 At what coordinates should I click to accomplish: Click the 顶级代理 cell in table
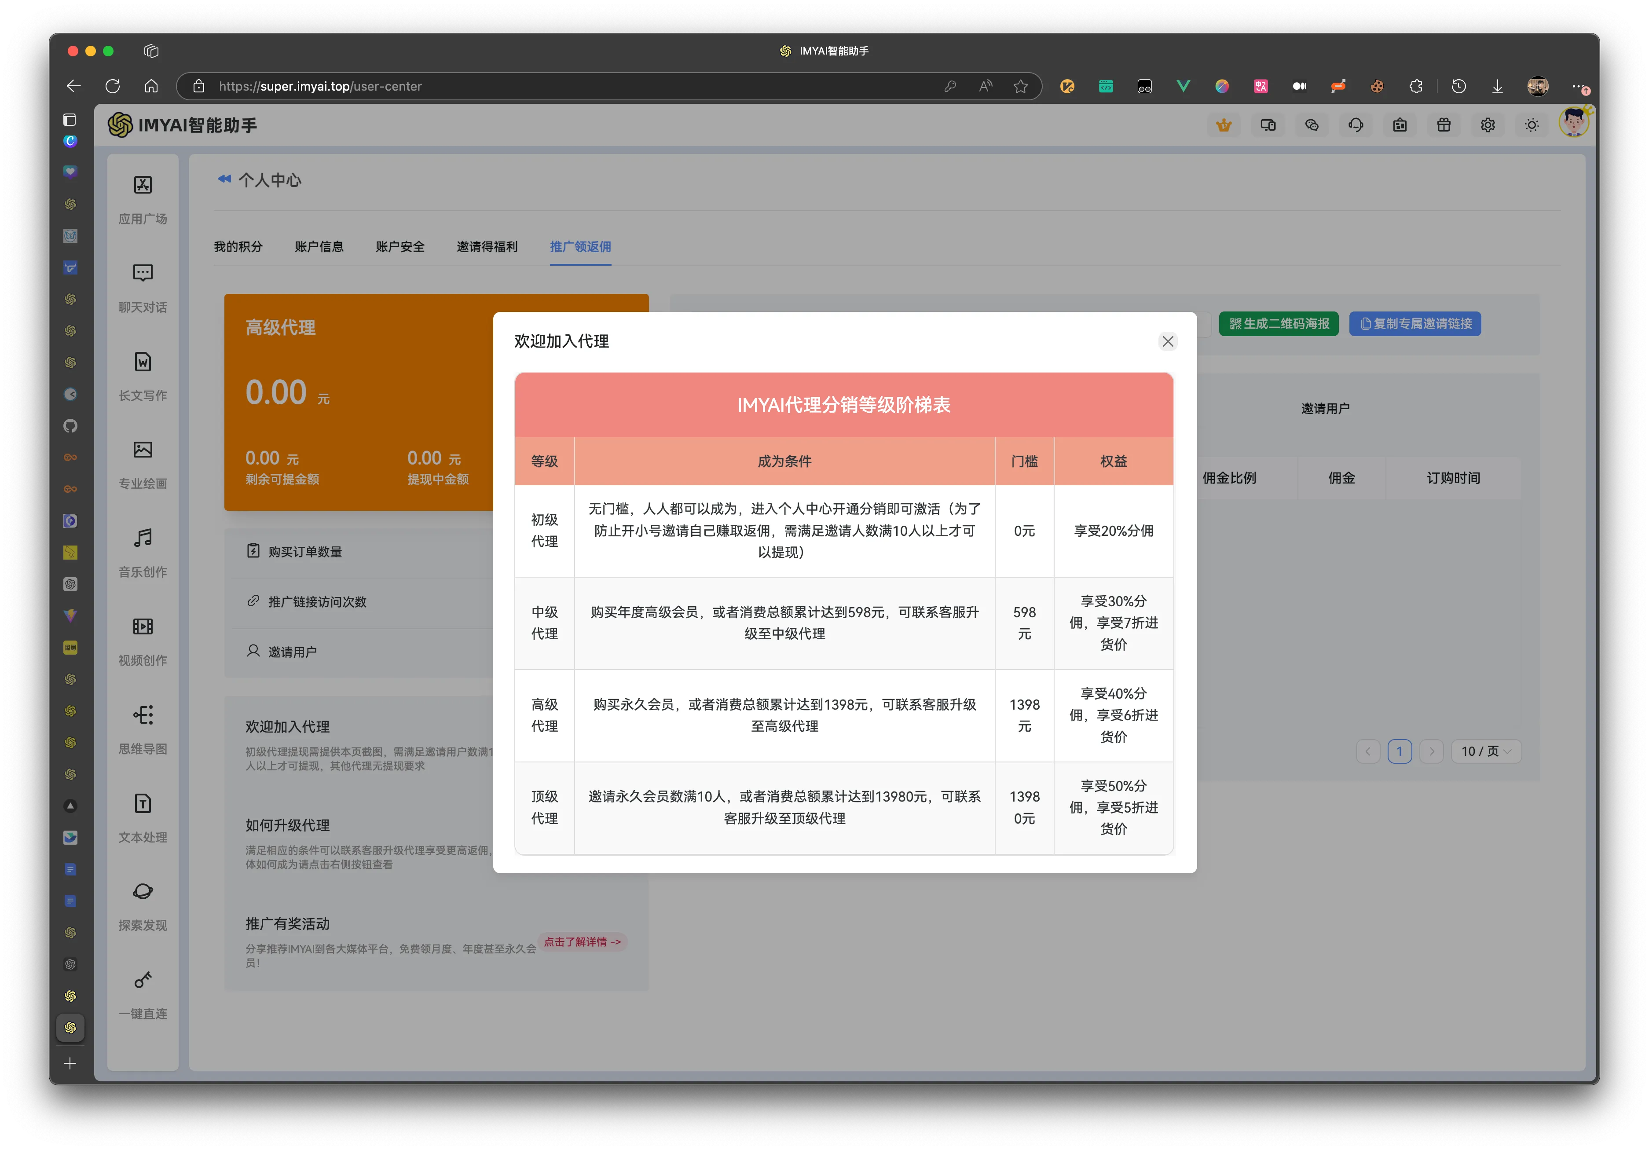pyautogui.click(x=544, y=807)
